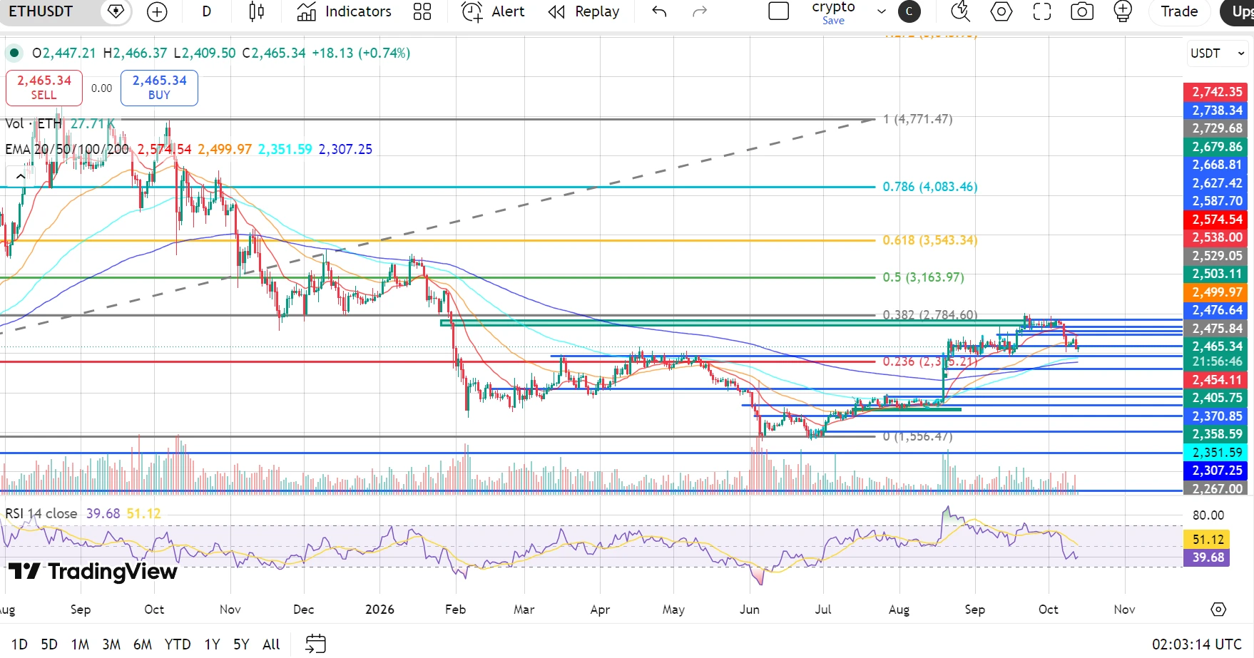Viewport: 1254px width, 658px height.
Task: Redo the last chart action
Action: click(700, 11)
